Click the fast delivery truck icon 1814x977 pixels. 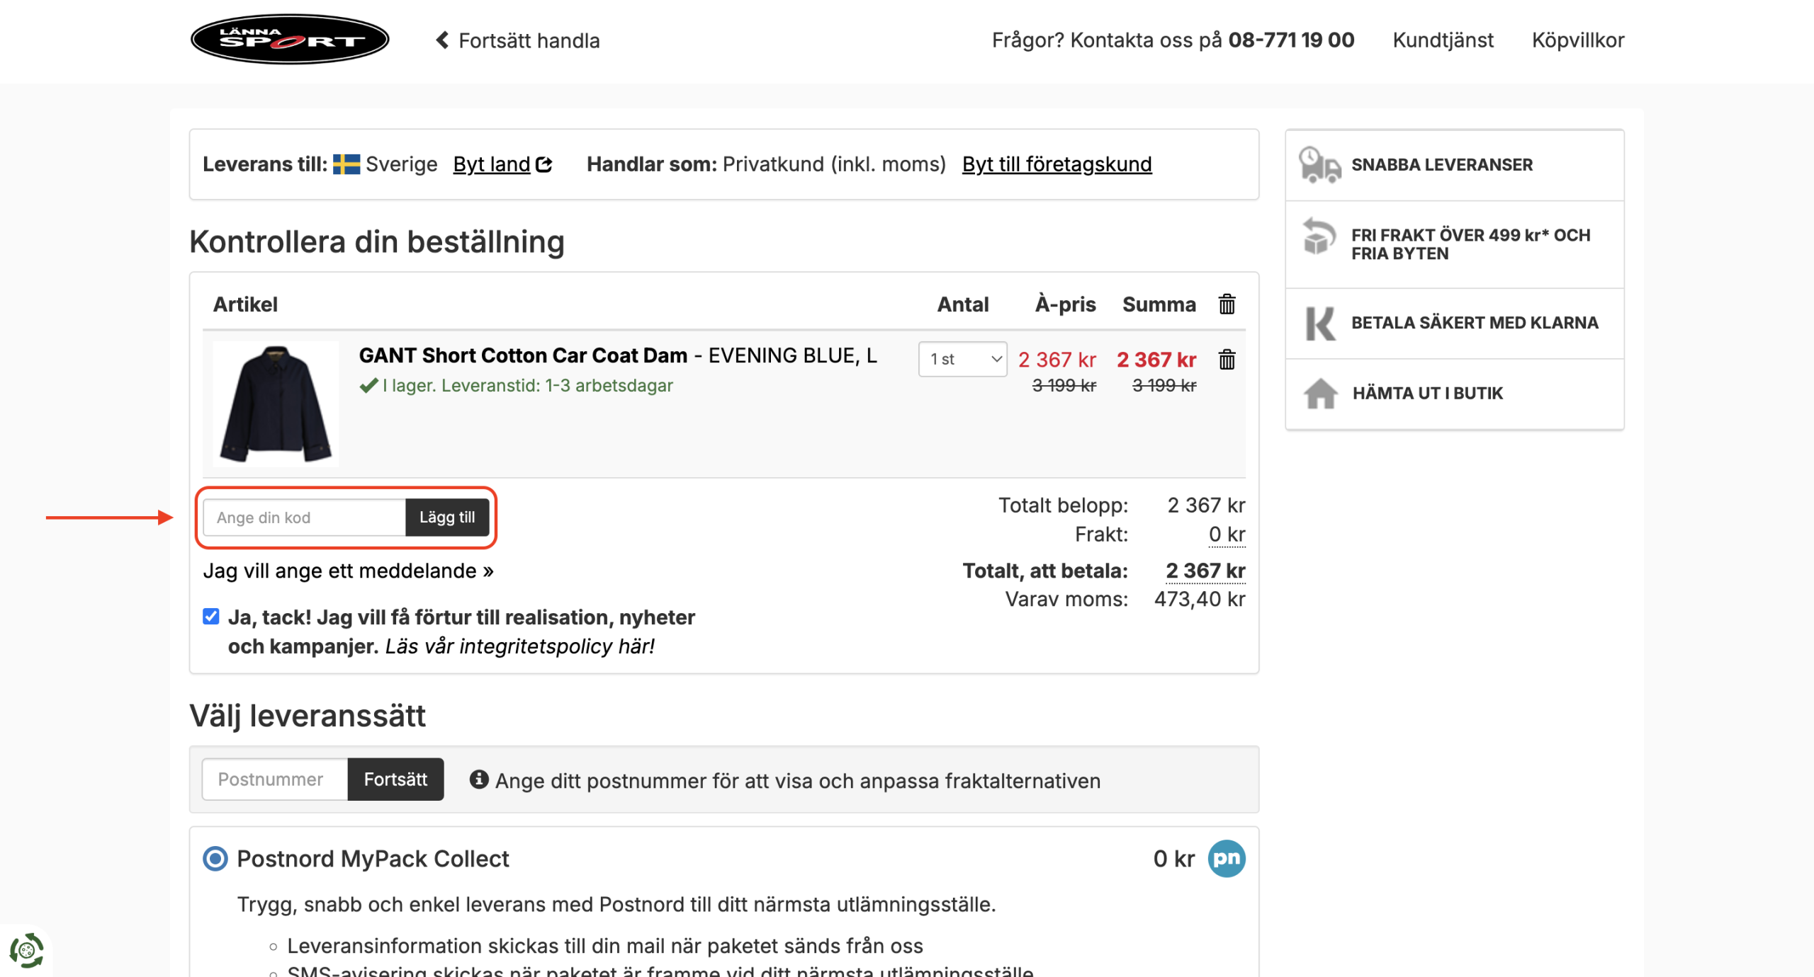click(x=1319, y=165)
